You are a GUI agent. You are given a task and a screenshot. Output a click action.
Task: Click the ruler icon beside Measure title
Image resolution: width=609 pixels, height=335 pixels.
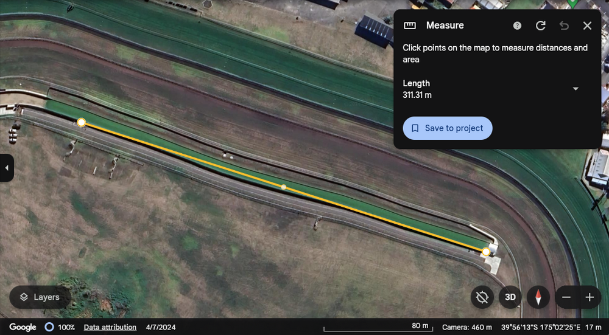pyautogui.click(x=410, y=26)
